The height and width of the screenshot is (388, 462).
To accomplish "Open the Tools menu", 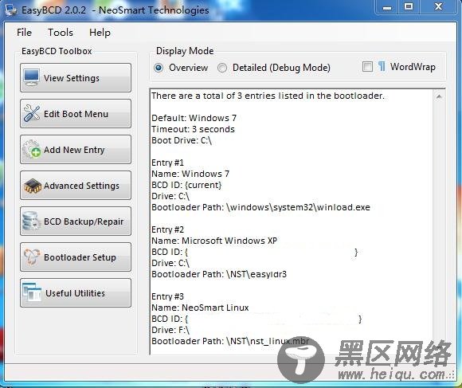I will pos(61,33).
